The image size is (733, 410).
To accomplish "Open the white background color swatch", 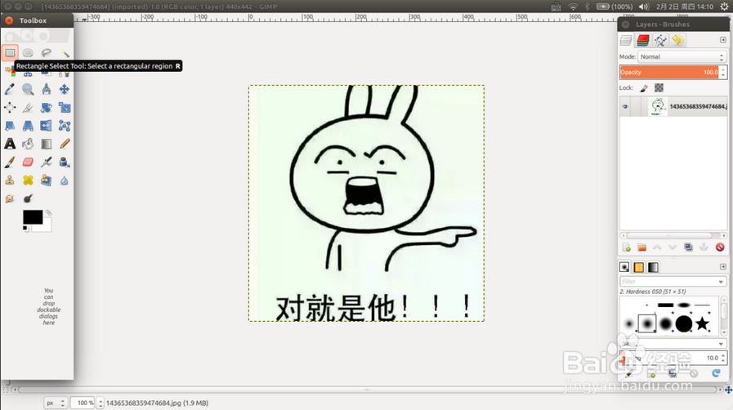I will tap(46, 227).
